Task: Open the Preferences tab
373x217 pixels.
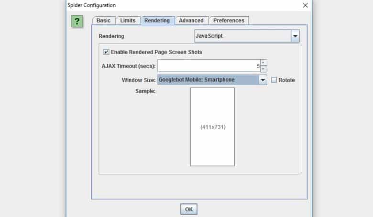Action: click(229, 21)
